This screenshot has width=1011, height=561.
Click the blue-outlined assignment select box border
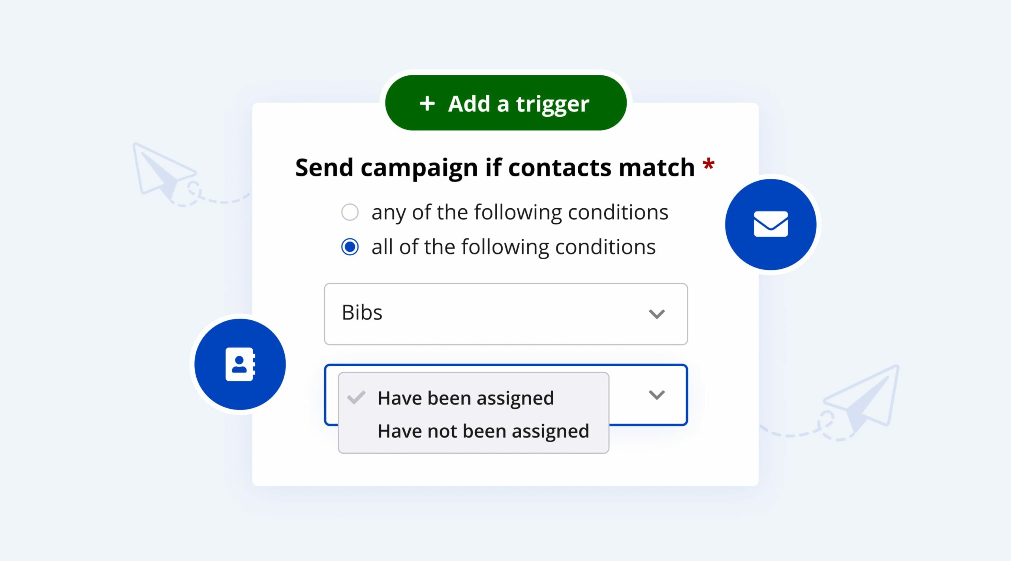click(648, 424)
